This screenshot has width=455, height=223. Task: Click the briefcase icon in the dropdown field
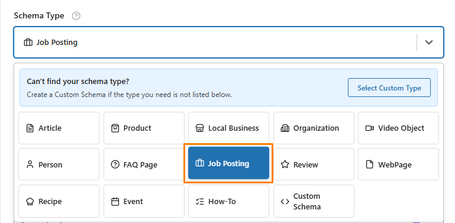tap(28, 43)
